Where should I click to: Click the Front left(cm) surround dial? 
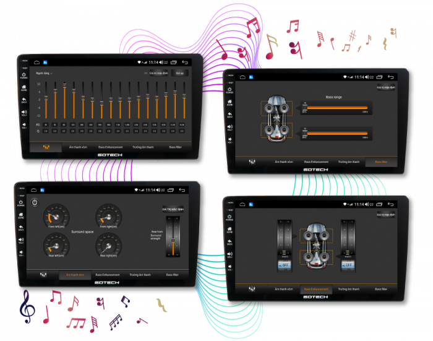click(x=56, y=217)
